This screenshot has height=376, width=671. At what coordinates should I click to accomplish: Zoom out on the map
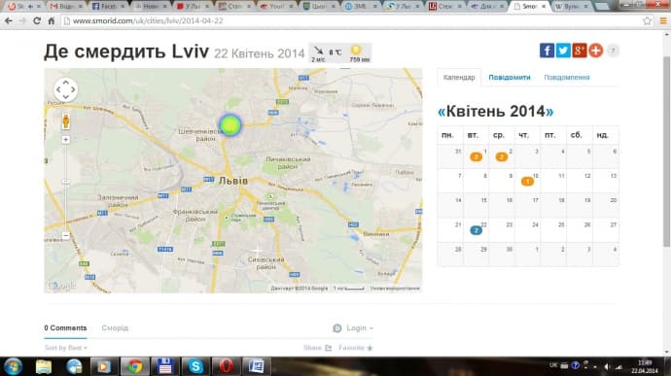pos(65,236)
